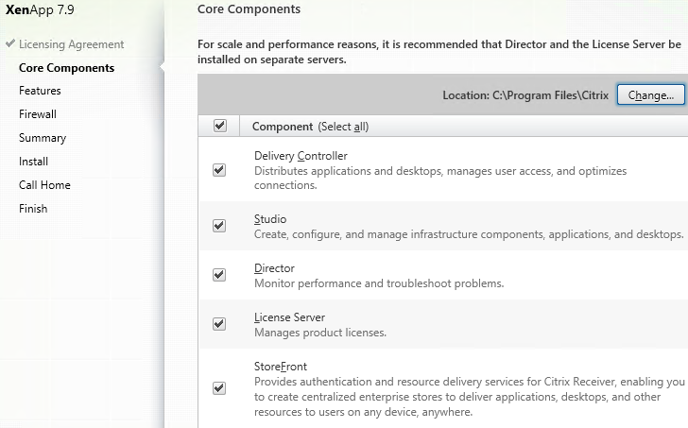Click 'Manages product licenses.' description
The image size is (688, 428).
click(x=320, y=333)
